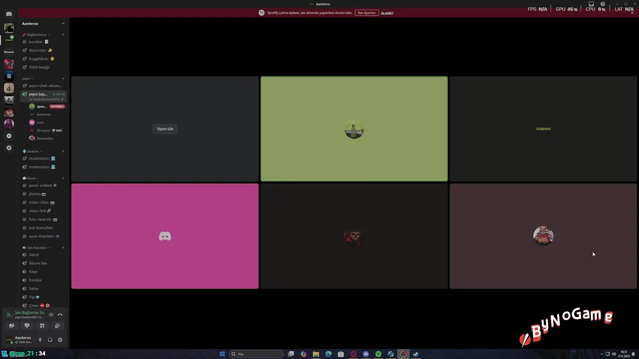The height and width of the screenshot is (359, 639).
Task: Open the inbox icon in title bar
Action: 591,4
